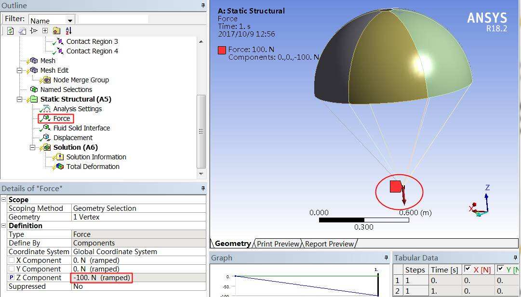
Task: Uncheck the Y [N] column checkbox
Action: click(500, 269)
